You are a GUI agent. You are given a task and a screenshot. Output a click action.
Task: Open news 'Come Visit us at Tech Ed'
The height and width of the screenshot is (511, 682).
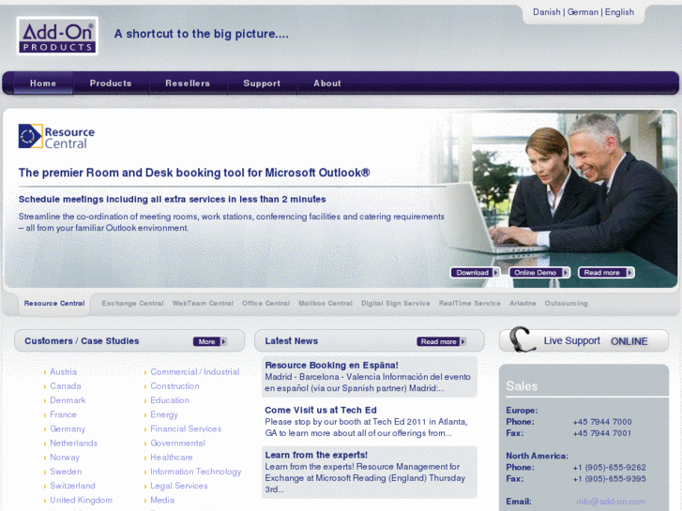(x=321, y=410)
